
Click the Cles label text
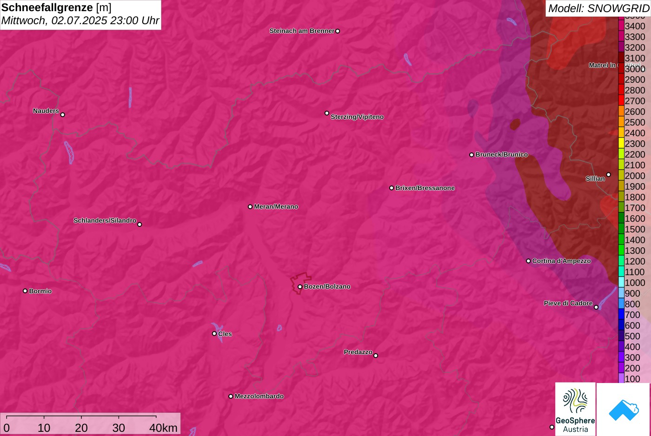(x=225, y=334)
